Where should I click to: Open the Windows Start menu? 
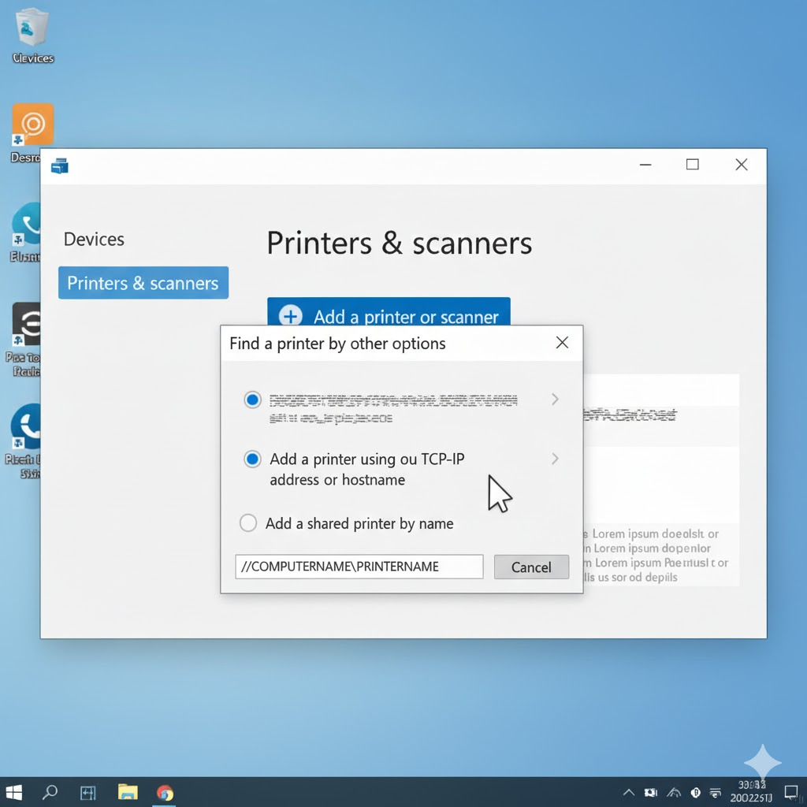tap(14, 792)
